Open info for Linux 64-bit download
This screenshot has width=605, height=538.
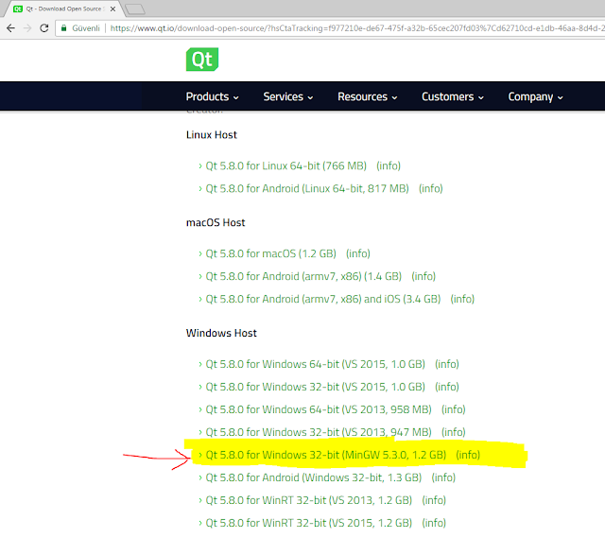[x=389, y=166]
